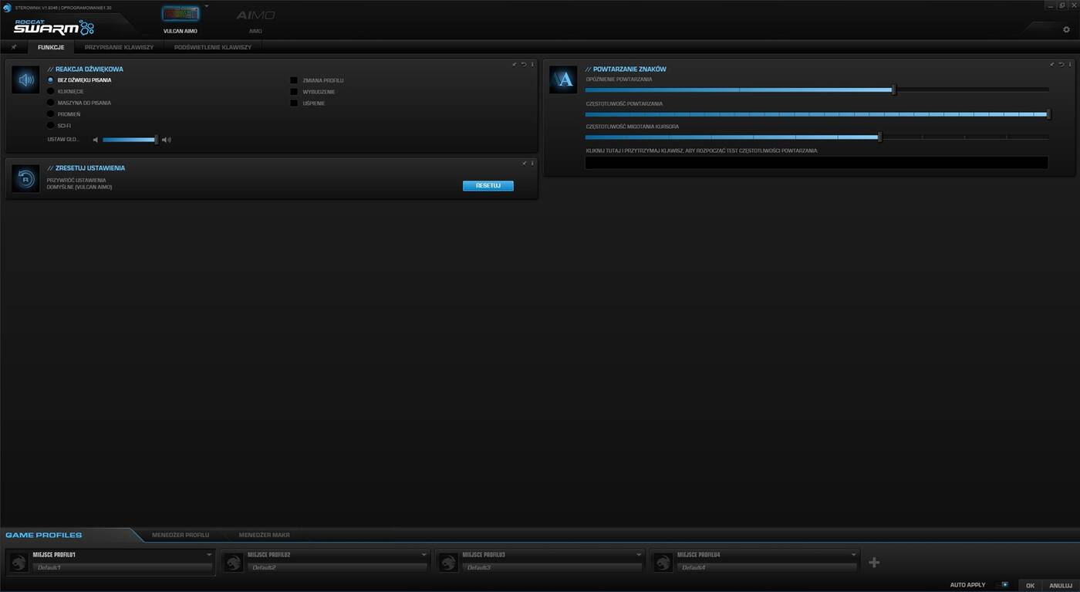
Task: Select the Sci-Fi typing sound option
Action: (51, 125)
